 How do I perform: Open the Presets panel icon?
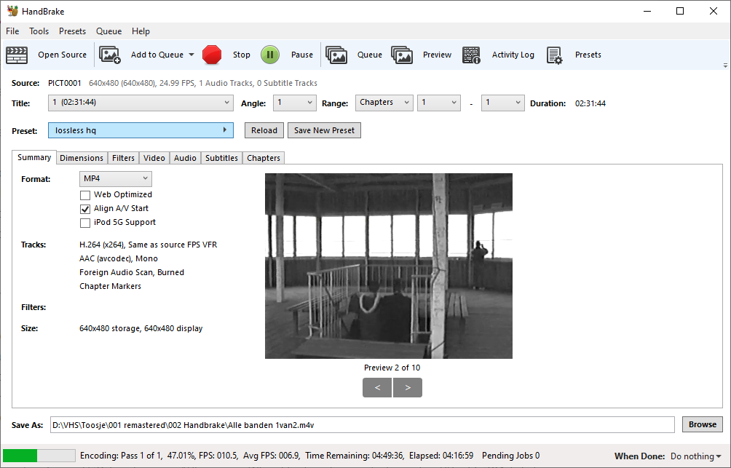pyautogui.click(x=554, y=55)
